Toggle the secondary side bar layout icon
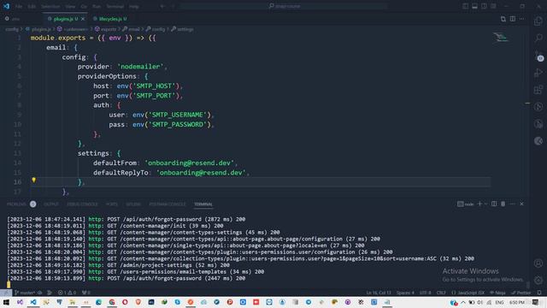This screenshot has width=547, height=308. (x=484, y=6)
